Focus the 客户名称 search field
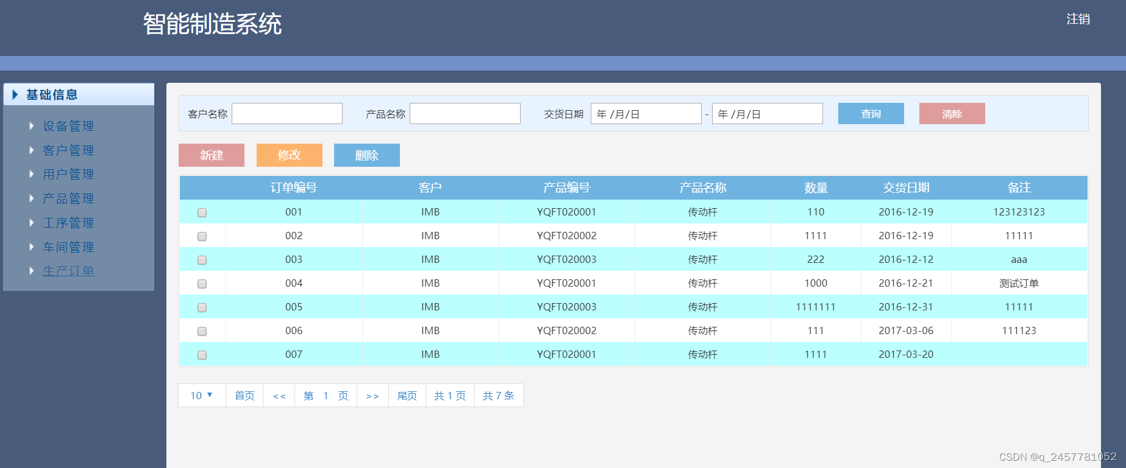This screenshot has height=468, width=1126. pos(287,114)
